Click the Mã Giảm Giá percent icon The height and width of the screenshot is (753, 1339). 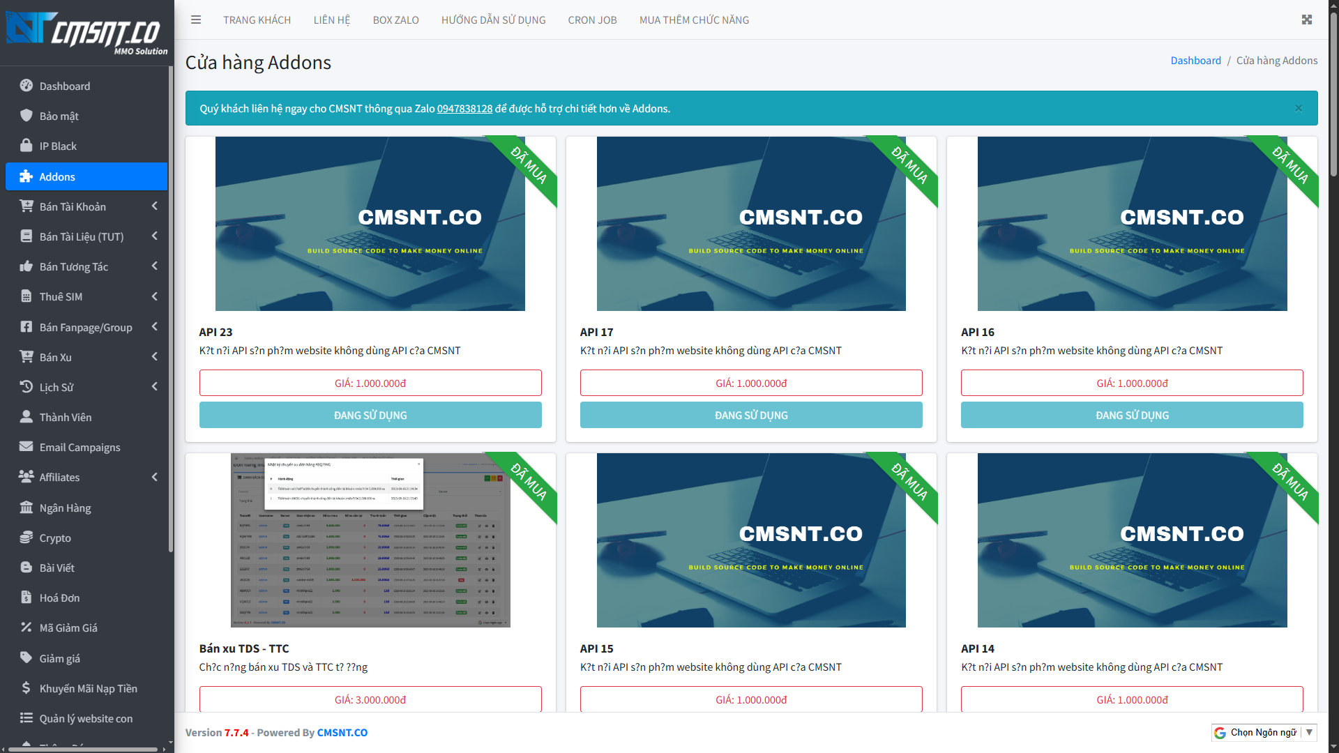[x=27, y=627]
